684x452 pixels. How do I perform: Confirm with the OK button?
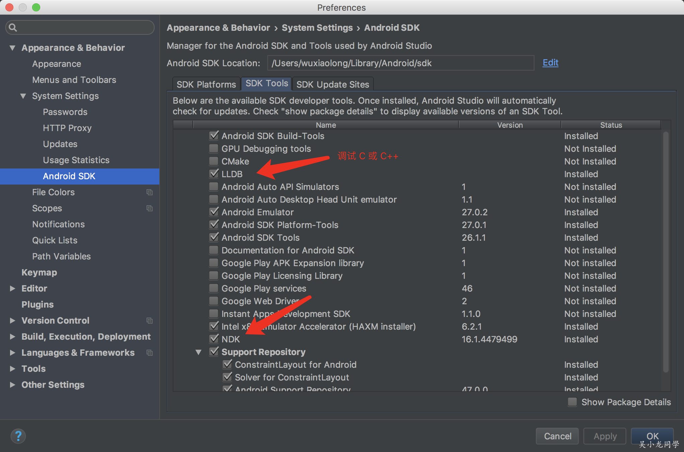(x=652, y=436)
